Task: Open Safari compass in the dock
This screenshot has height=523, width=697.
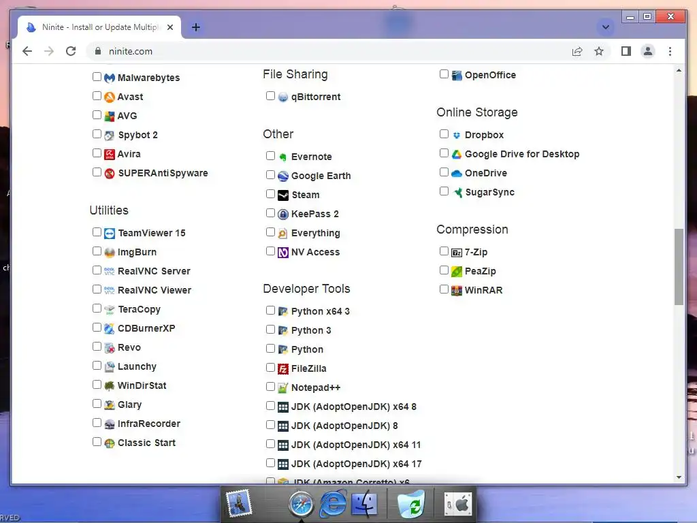Action: pos(300,504)
